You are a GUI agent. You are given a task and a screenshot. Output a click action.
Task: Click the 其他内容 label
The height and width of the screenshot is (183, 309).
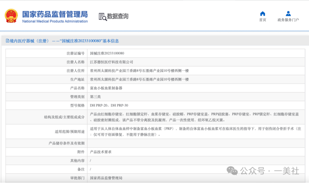tap(77, 161)
